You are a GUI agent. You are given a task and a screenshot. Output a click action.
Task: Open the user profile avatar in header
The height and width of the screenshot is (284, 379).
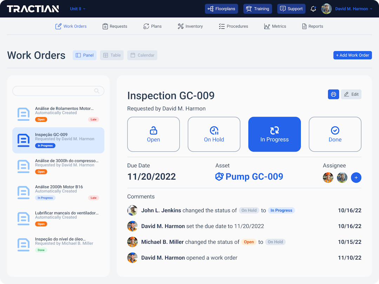[x=326, y=9]
